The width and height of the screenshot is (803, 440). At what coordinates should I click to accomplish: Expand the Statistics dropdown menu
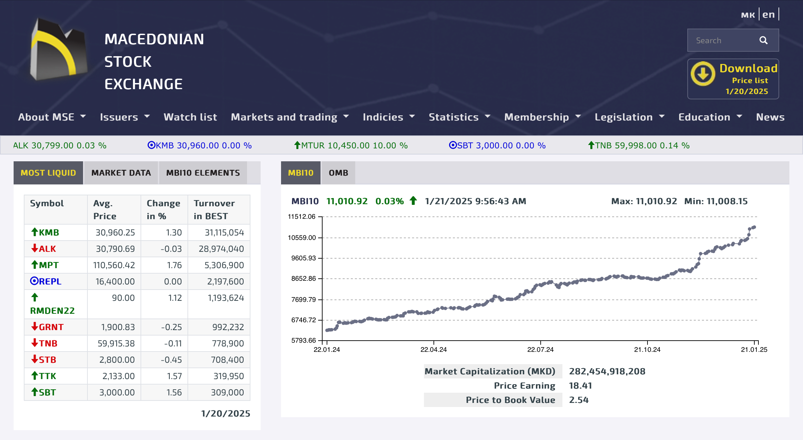[459, 117]
